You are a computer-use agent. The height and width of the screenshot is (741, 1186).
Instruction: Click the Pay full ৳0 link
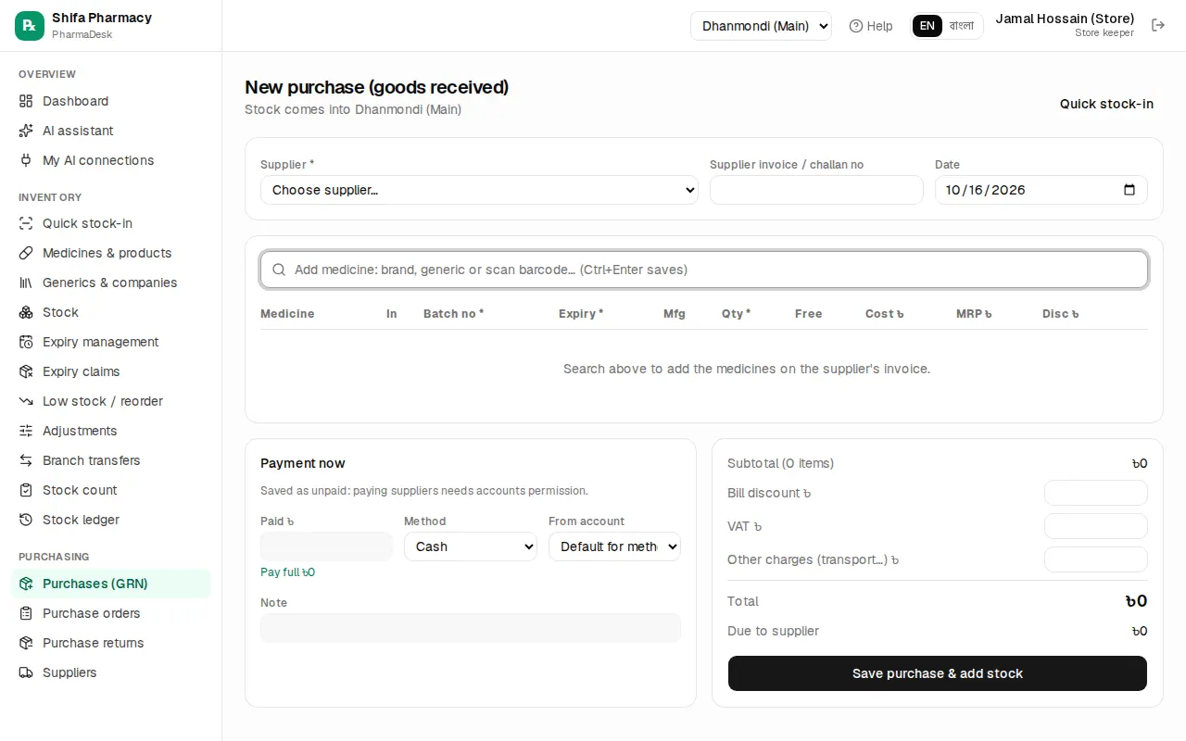point(287,572)
